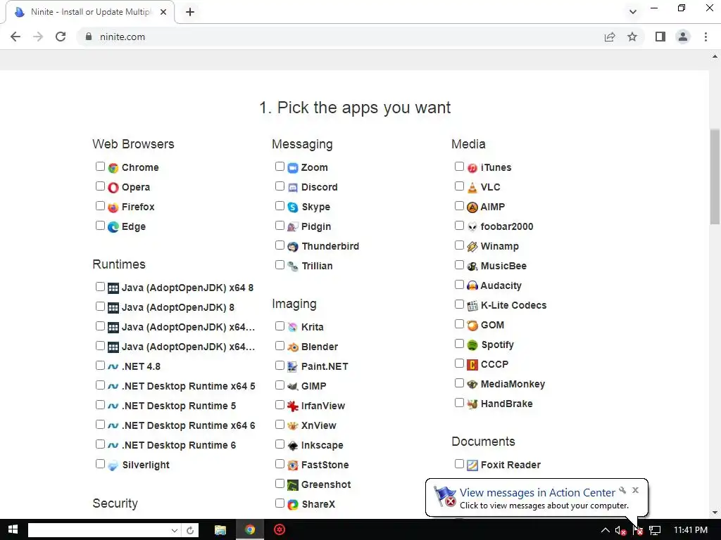Click the Blender app icon
Viewport: 721px width, 540px height.
coord(293,347)
